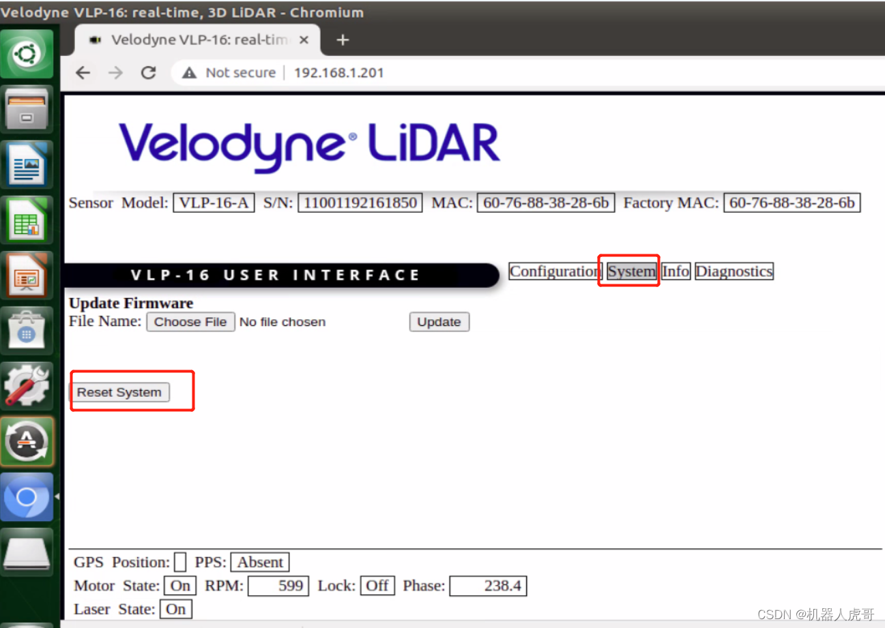Reload the Velodyne page
Viewport: 885px width, 628px height.
pos(148,73)
